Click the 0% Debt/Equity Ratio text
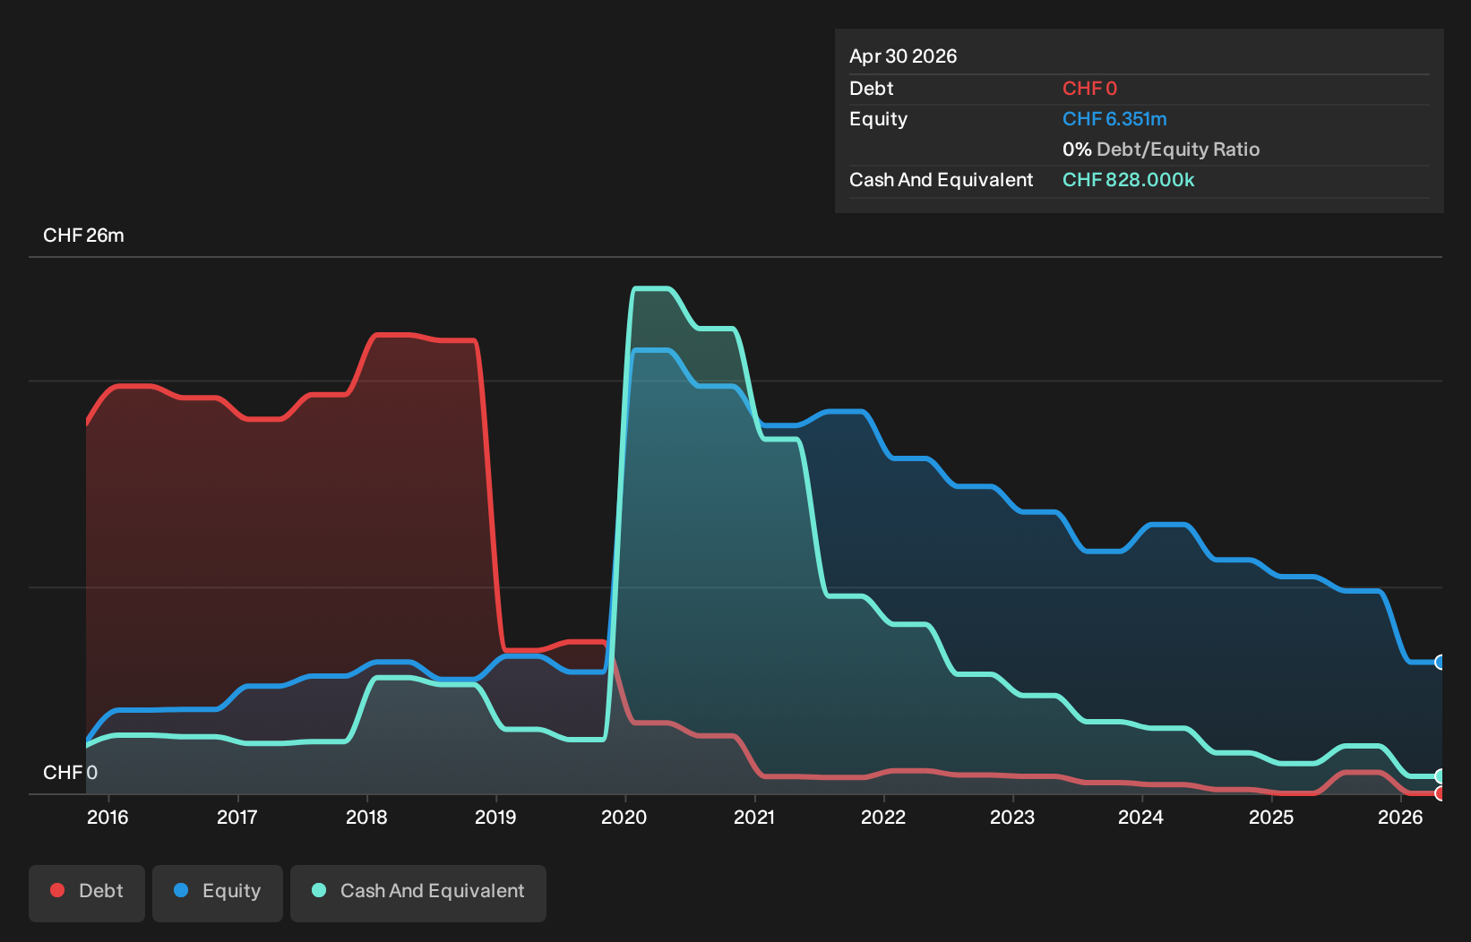The height and width of the screenshot is (942, 1471). tap(1161, 150)
